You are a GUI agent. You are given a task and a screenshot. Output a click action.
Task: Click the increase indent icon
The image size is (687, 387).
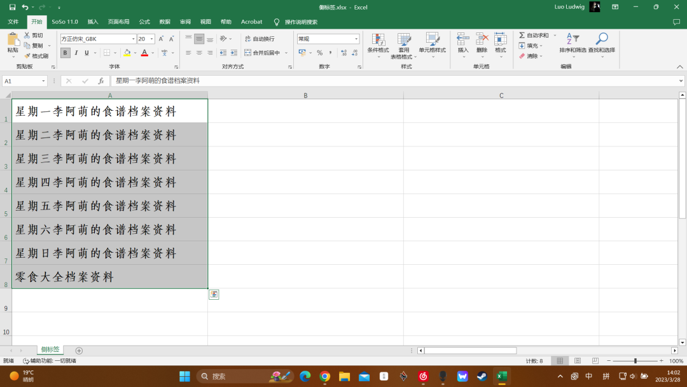pos(234,53)
